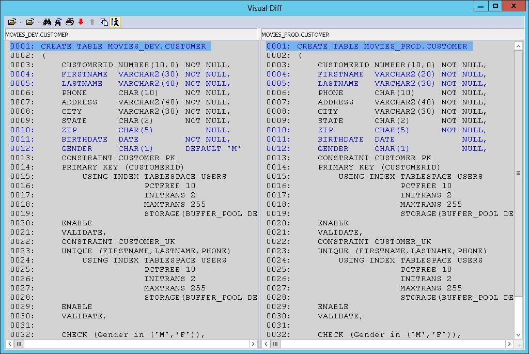Screen dimensions: 529x354
Task: Select line 0012 GENDER in MOVIES_PROD pane
Action: [x=377, y=148]
